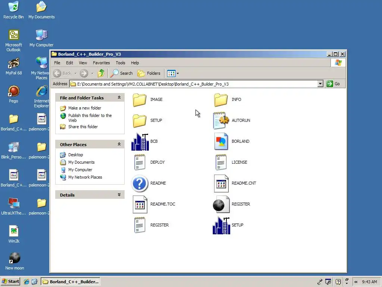Select the MyPal 68 desktop shortcut

coord(14,67)
